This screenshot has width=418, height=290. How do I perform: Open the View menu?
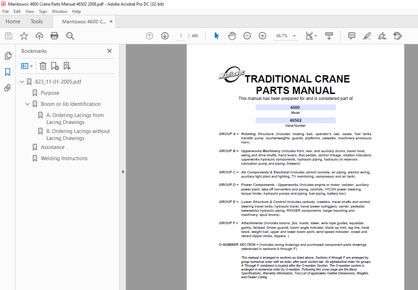coord(30,11)
